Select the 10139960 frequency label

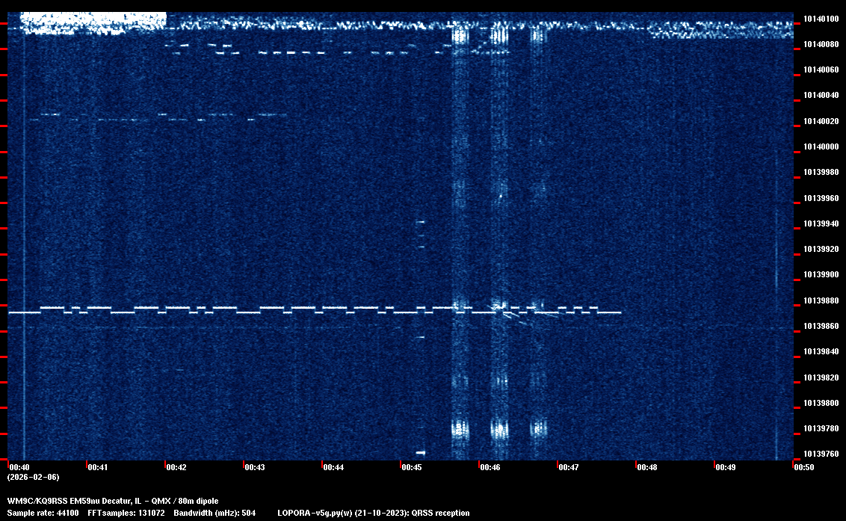pyautogui.click(x=821, y=198)
